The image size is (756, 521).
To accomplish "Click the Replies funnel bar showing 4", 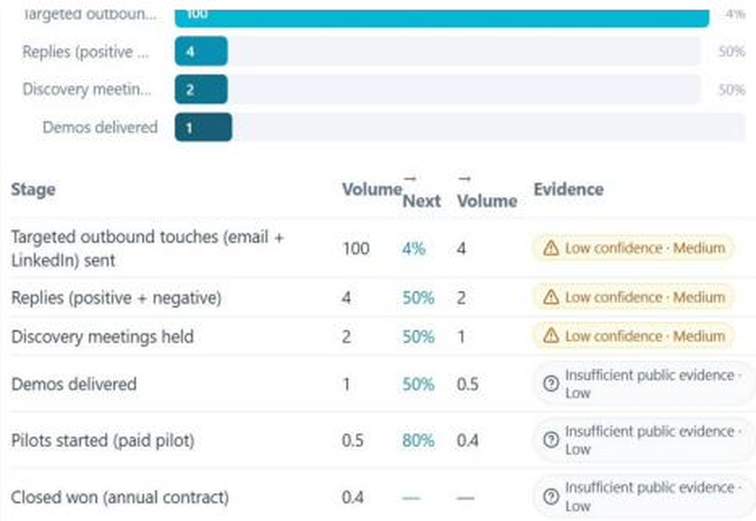I will pyautogui.click(x=201, y=51).
